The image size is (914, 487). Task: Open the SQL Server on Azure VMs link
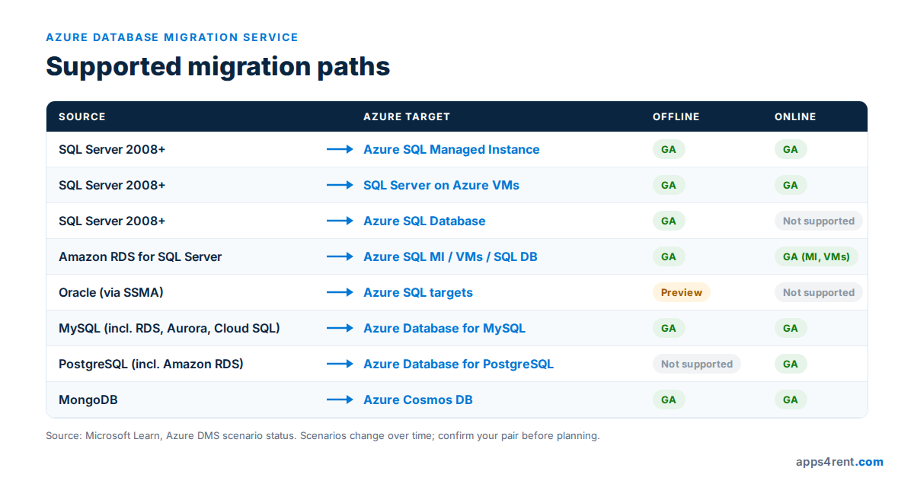click(x=441, y=185)
